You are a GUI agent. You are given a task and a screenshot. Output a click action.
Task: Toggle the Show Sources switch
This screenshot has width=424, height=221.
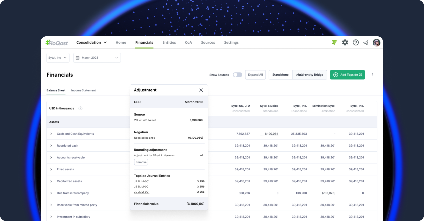[237, 75]
